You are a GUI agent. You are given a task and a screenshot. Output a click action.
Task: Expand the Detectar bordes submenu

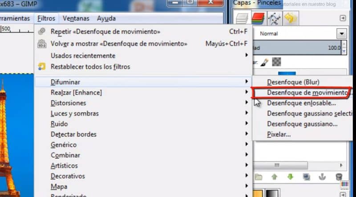click(x=143, y=134)
